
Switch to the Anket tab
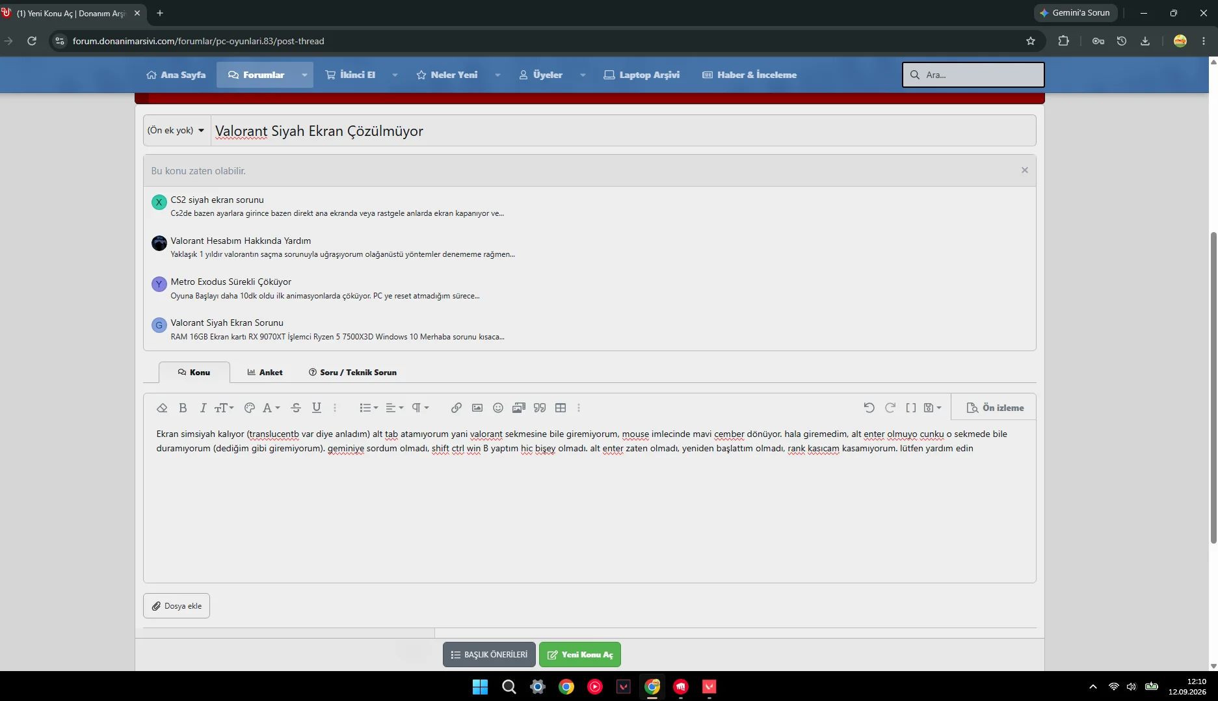(x=265, y=373)
